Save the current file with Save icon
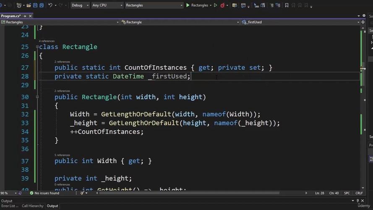The width and height of the screenshot is (373, 210). 35,5
